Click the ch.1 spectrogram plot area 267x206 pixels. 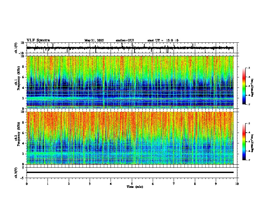(x=130, y=82)
